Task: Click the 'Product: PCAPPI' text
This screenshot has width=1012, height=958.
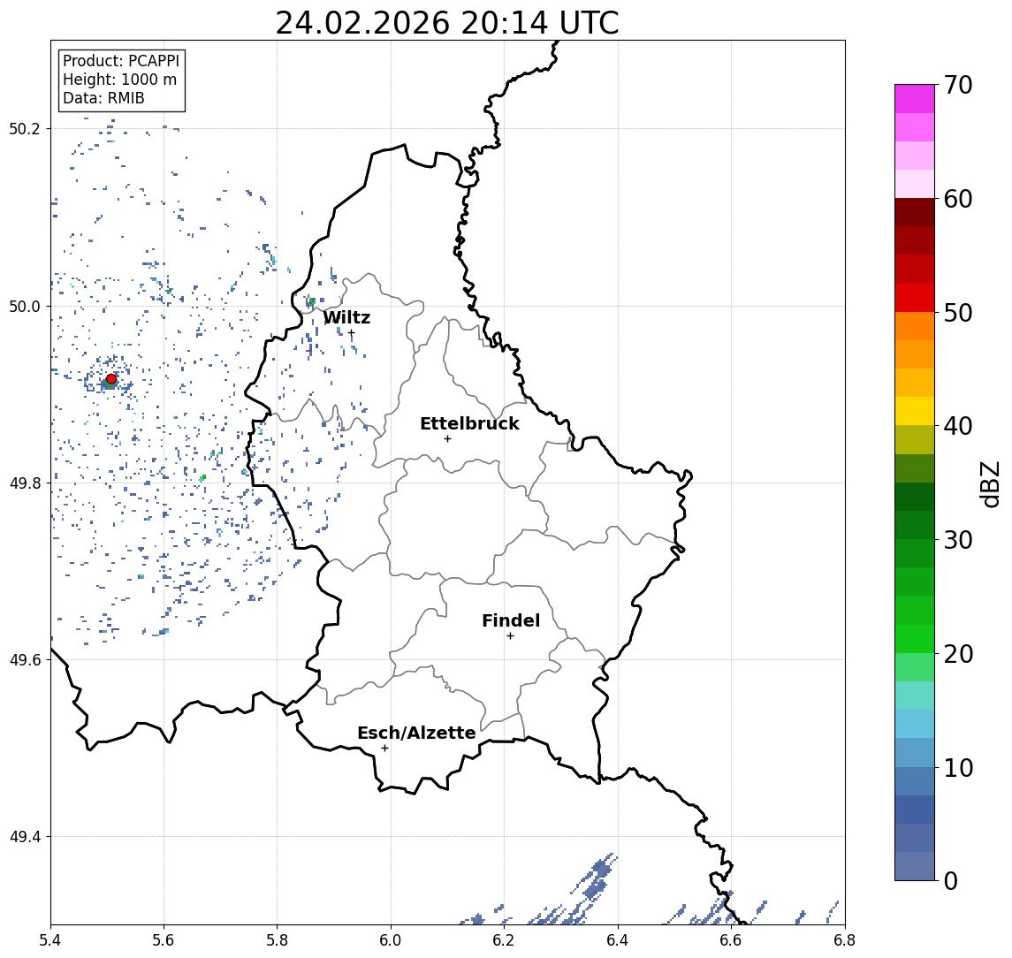Action: pyautogui.click(x=121, y=61)
